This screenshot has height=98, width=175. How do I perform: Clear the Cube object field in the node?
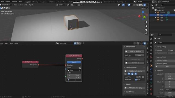(x=80, y=70)
